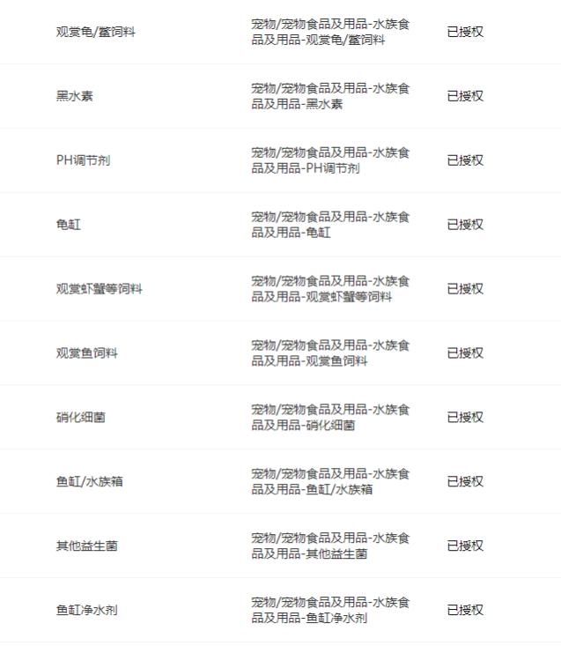Click 已授权 status in the 龟缸 row

pyautogui.click(x=465, y=225)
